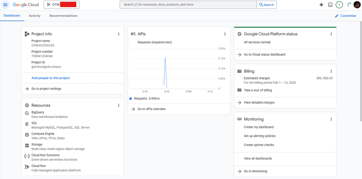Open Project info card options menu

point(119,34)
